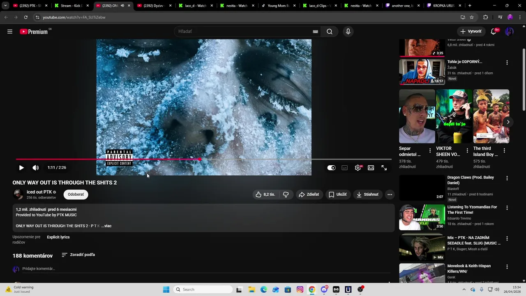The width and height of the screenshot is (526, 296).
Task: Switch to theater mode
Action: pyautogui.click(x=371, y=168)
